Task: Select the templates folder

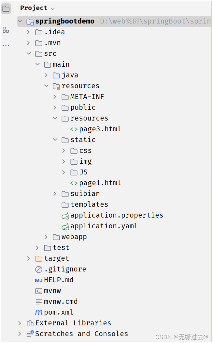Action: (x=89, y=204)
